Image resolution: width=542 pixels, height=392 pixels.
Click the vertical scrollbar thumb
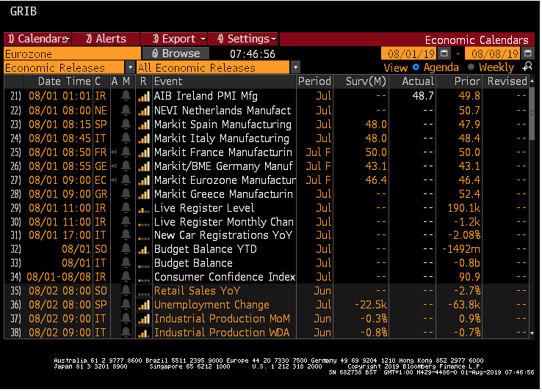pyautogui.click(x=532, y=113)
